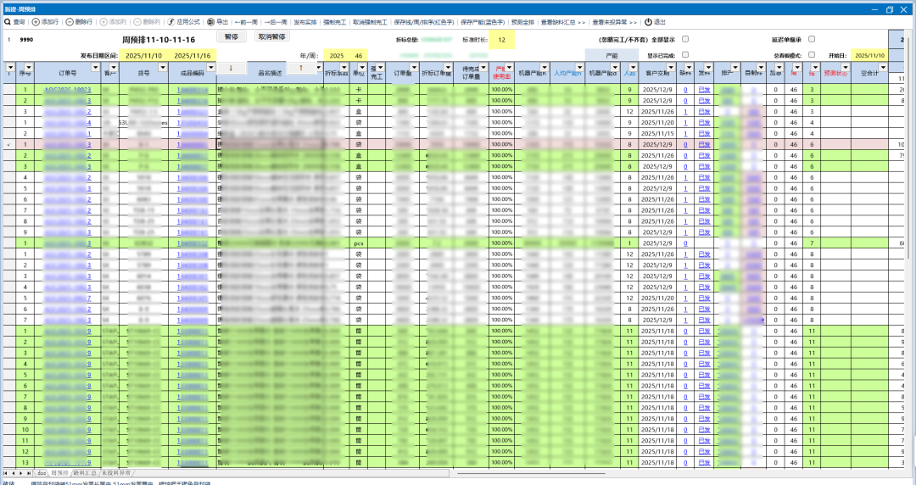Click the 查询 search icon in toolbar
Viewport: 916px width, 485px height.
(8, 21)
